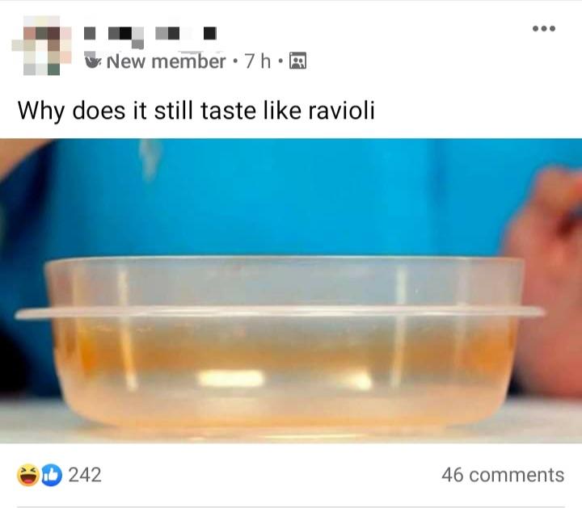The image size is (582, 508).
Task: Click the laughing Haha reaction emoji
Action: point(28,475)
